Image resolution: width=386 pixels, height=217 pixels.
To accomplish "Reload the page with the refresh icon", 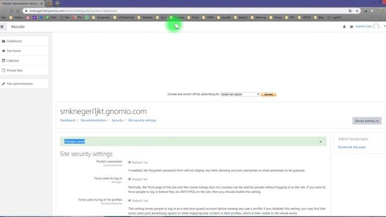I will coord(11,11).
